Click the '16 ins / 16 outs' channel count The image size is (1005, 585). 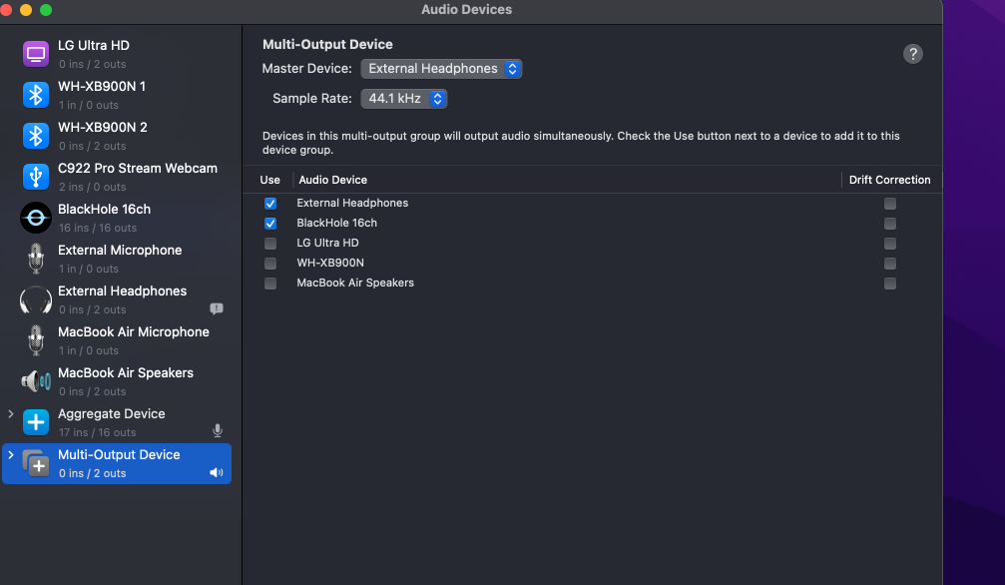98,228
